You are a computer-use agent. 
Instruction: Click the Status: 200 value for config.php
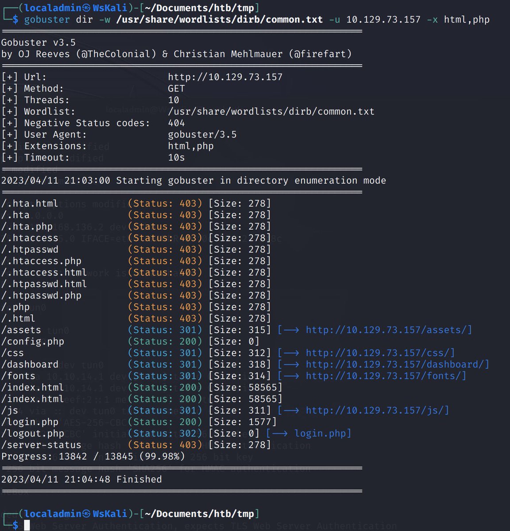click(165, 342)
